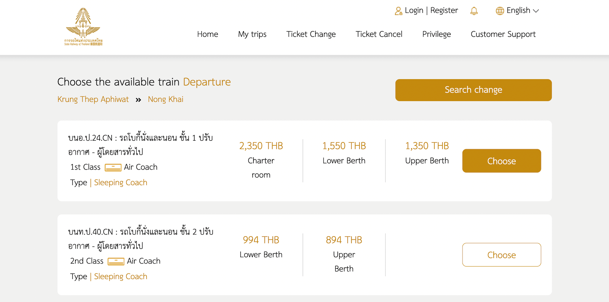Click the globe language icon
The image size is (609, 302).
pos(500,11)
